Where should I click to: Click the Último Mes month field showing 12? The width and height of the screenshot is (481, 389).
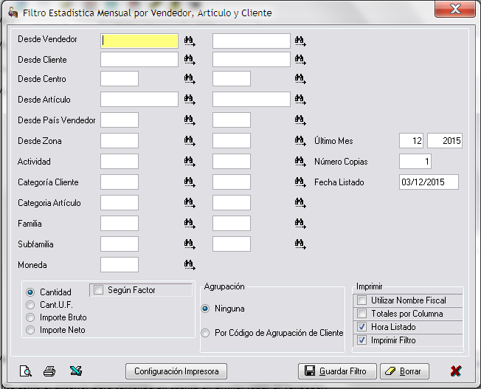(x=412, y=141)
